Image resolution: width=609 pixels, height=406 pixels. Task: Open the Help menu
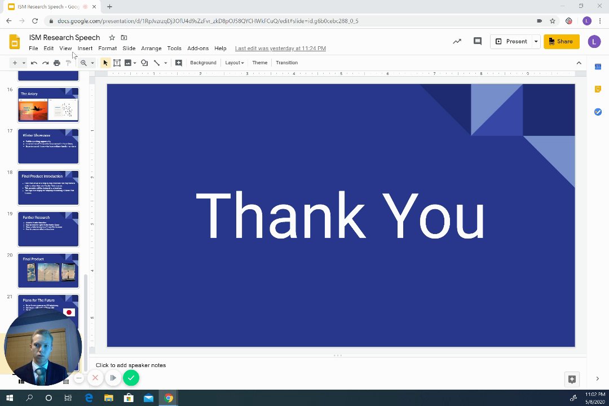[220, 48]
